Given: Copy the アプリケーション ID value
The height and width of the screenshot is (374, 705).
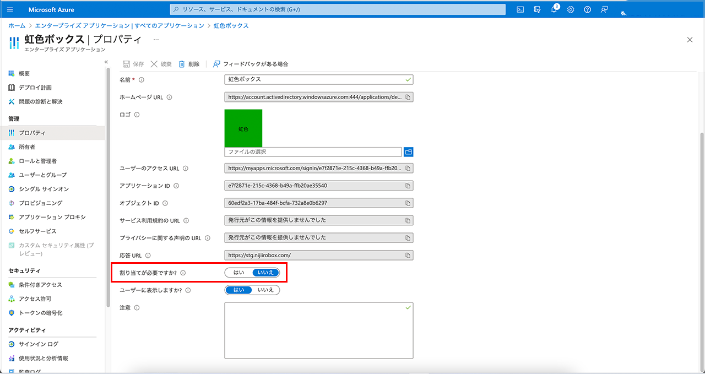Looking at the screenshot, I should (408, 186).
